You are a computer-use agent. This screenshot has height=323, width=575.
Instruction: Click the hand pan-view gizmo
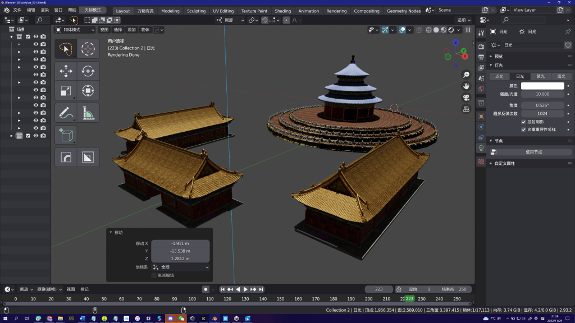tap(466, 86)
